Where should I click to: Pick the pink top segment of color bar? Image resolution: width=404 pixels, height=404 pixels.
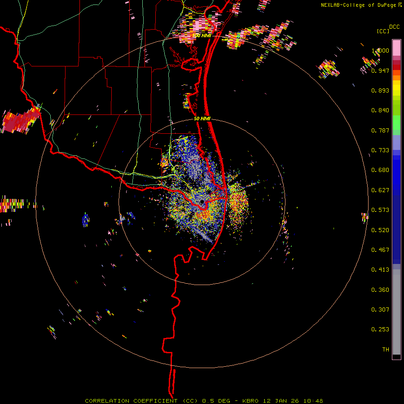[x=396, y=48]
